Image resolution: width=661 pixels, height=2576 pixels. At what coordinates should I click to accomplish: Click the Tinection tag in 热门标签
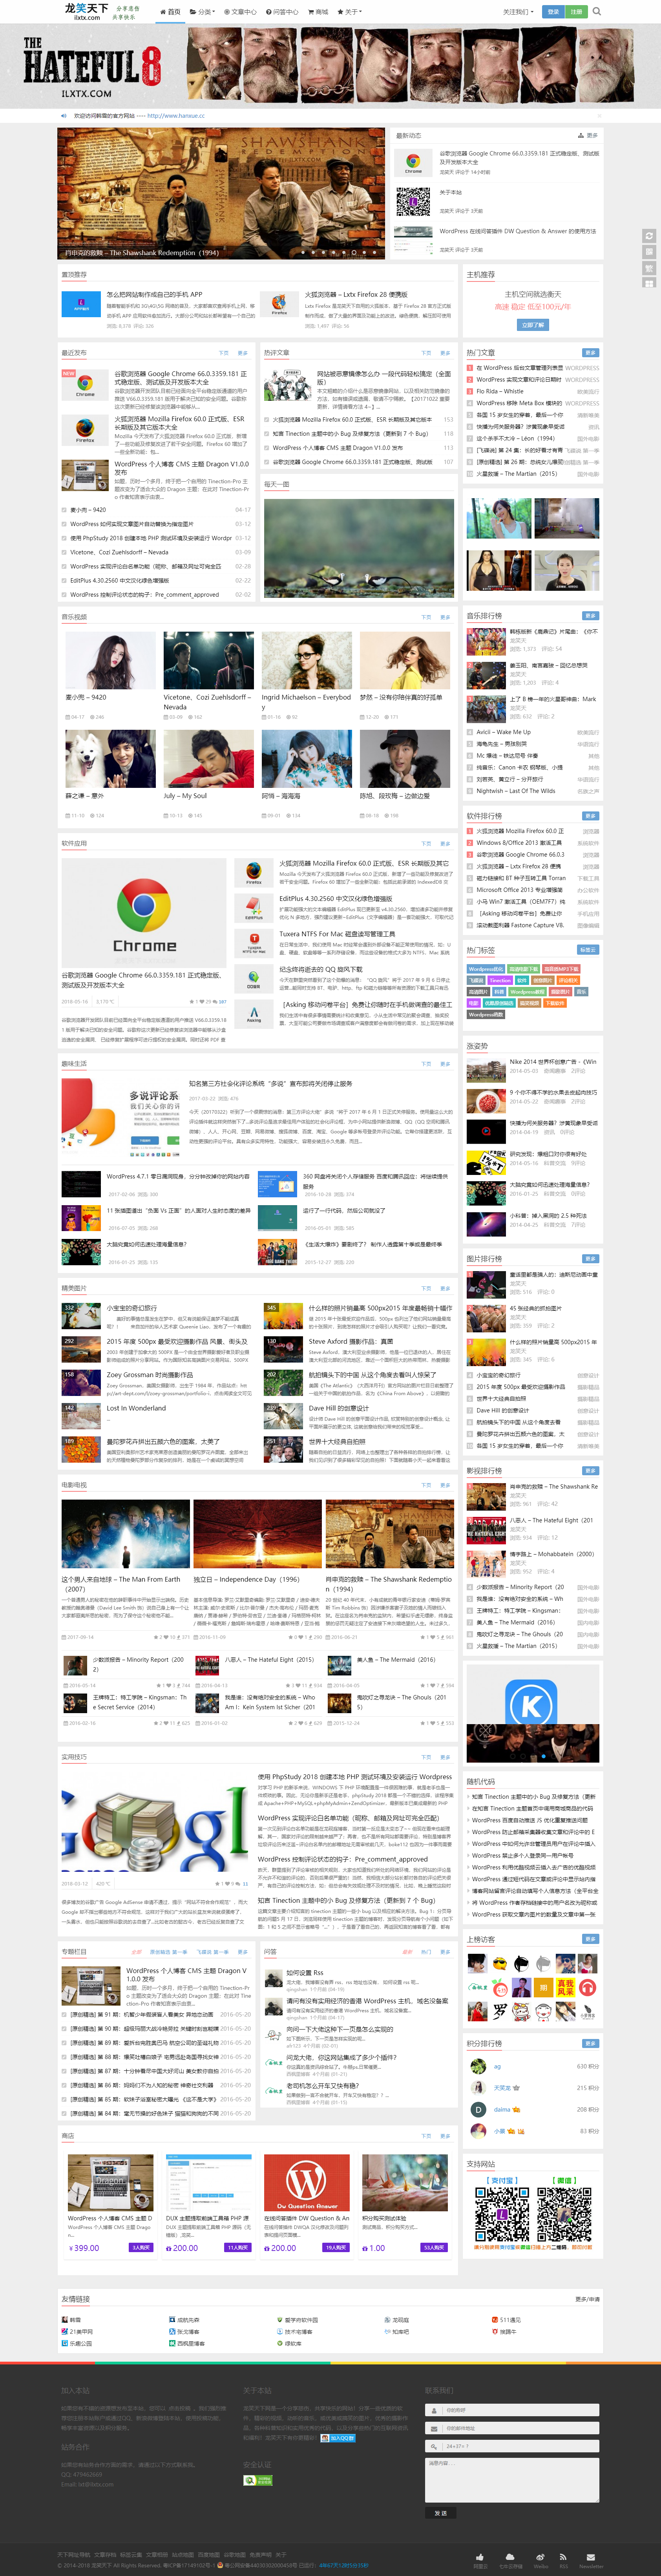coord(500,980)
